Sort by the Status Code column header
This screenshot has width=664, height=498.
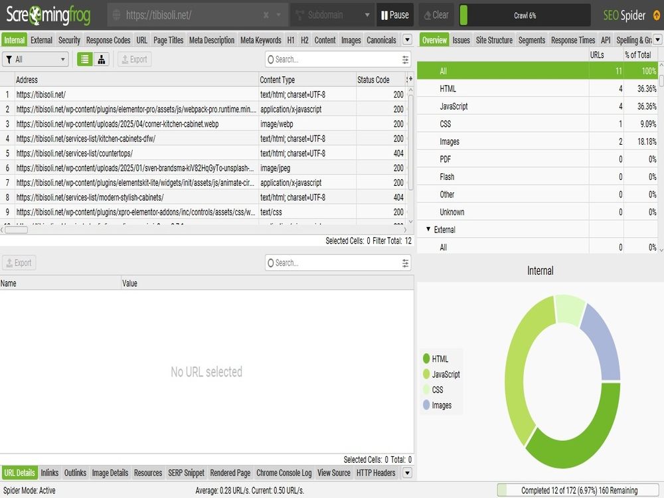point(380,80)
